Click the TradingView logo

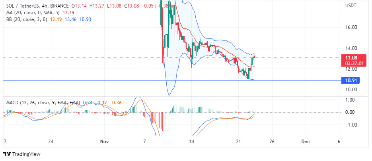7,154
